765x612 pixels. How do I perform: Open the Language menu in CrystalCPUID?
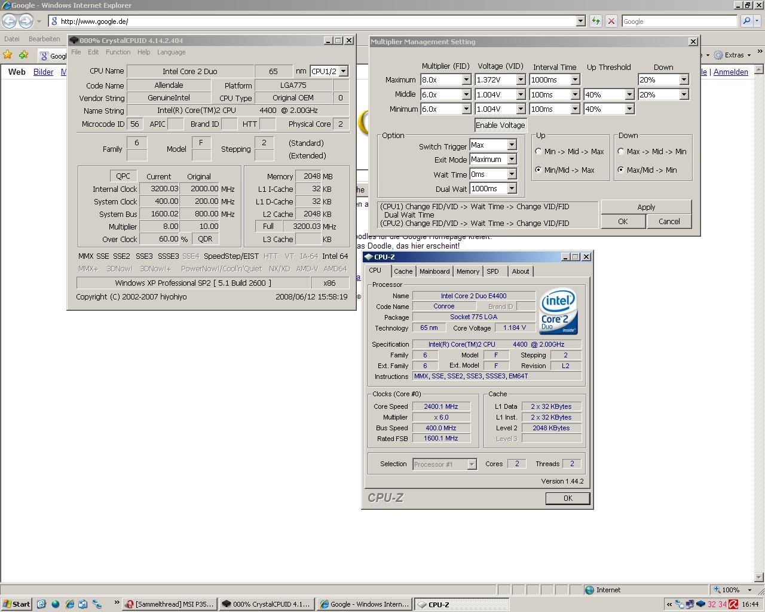point(172,52)
